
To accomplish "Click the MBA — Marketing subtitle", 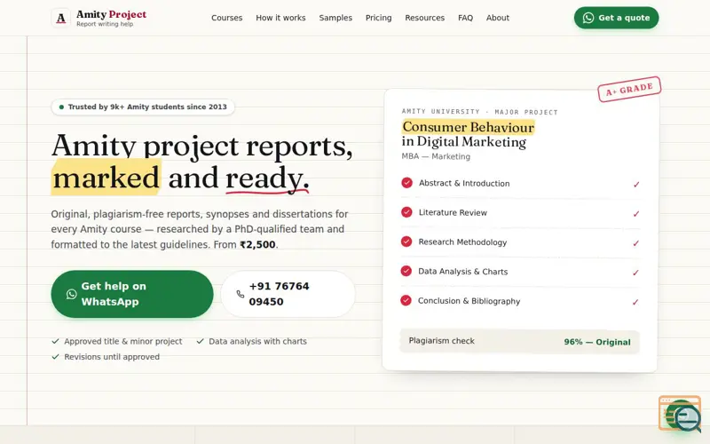I will 436,156.
